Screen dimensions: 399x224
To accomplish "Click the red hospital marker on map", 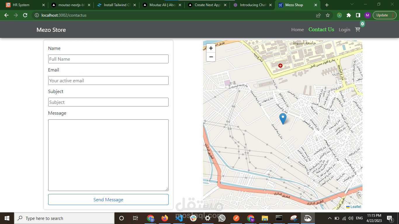I will pos(280,66).
